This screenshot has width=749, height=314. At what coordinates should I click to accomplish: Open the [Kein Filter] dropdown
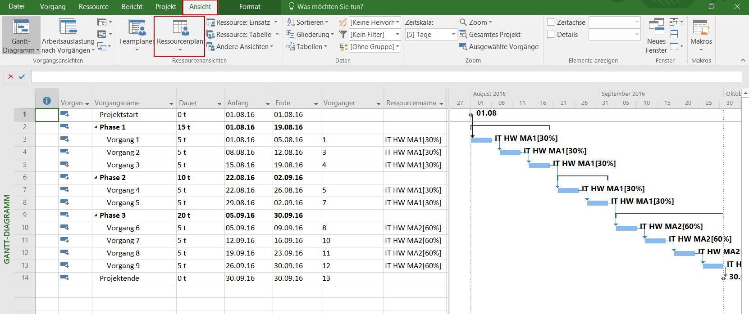point(397,35)
